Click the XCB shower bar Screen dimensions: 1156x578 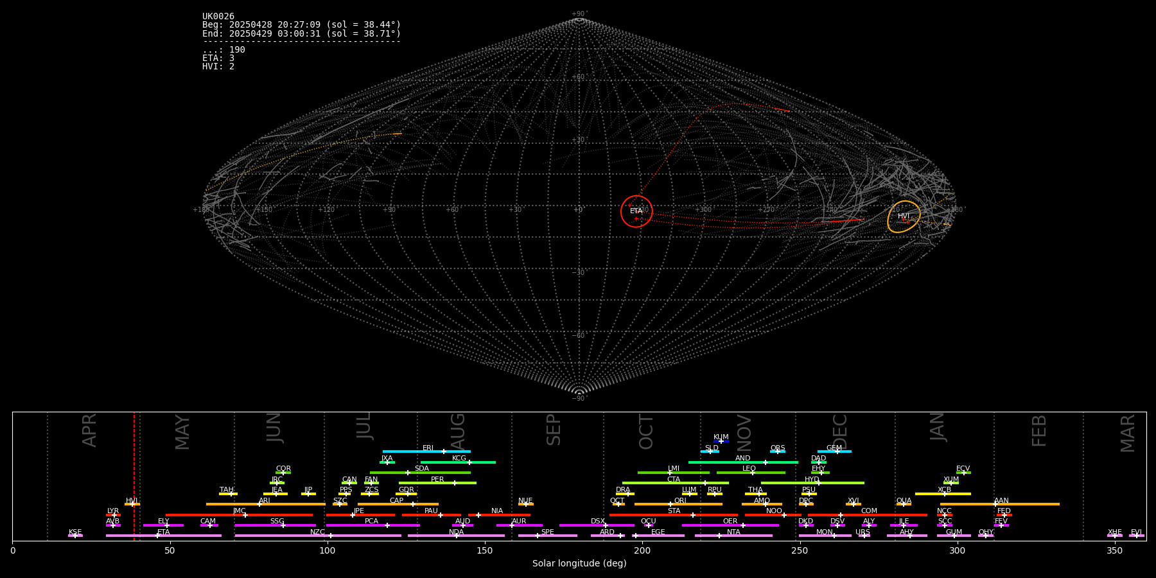click(x=943, y=494)
